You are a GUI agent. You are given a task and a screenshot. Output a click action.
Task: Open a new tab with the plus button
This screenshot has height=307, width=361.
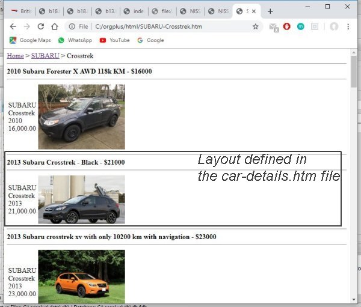click(x=270, y=11)
